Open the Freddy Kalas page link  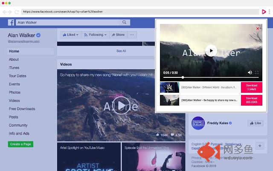(218, 123)
